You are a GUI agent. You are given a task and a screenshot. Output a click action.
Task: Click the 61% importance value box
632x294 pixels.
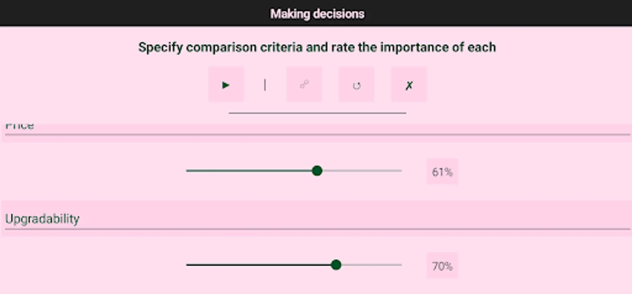point(442,172)
